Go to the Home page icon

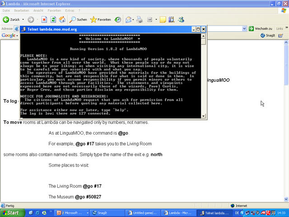pos(62,19)
